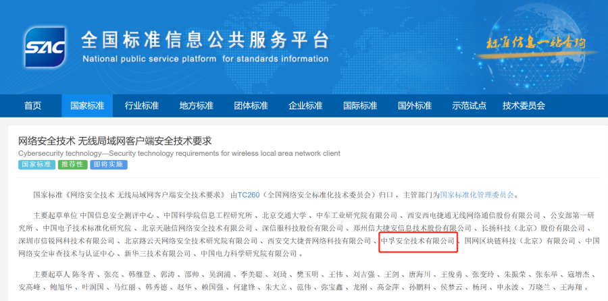
Task: Click the 全国标准信息公共服务平台 site title
Action: click(x=205, y=40)
